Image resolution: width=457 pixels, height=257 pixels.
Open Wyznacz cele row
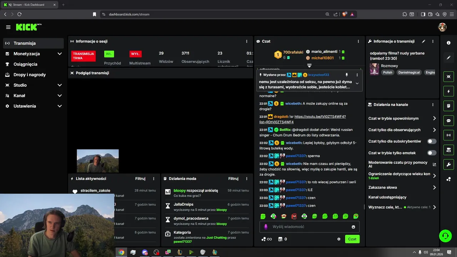(x=402, y=207)
